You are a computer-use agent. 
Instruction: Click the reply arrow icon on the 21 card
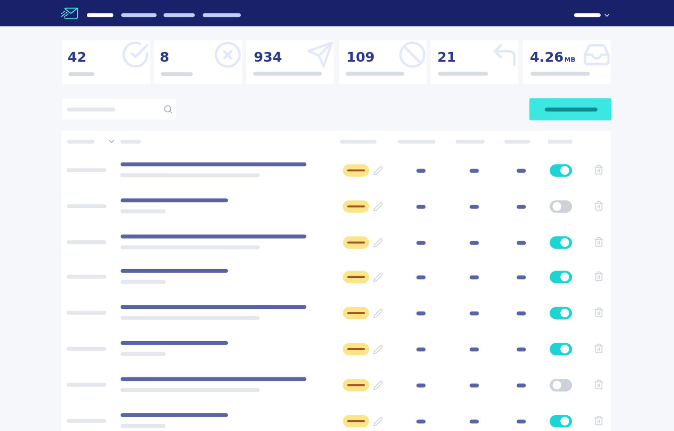point(505,55)
